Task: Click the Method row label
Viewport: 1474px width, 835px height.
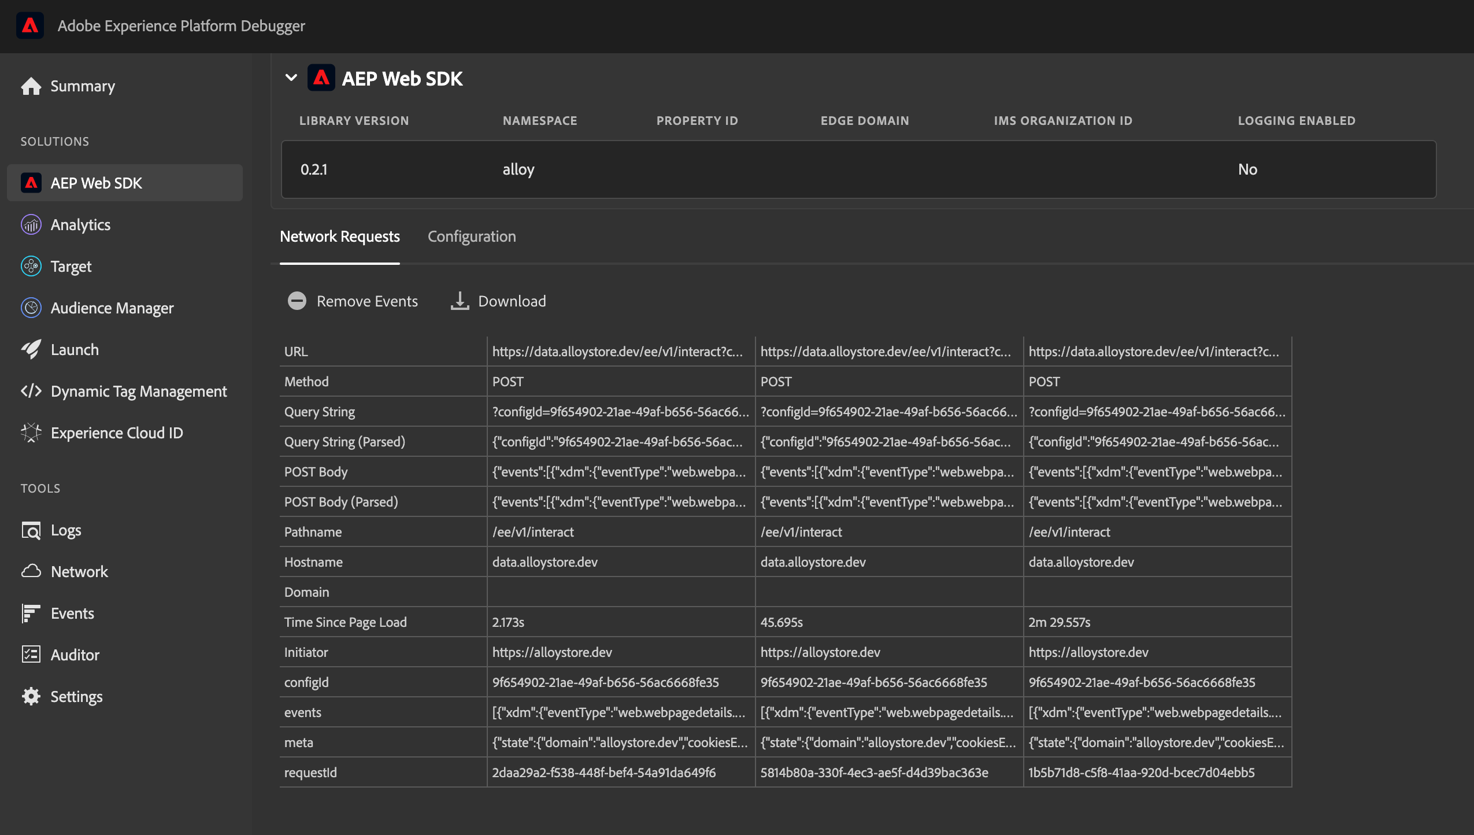Action: pyautogui.click(x=306, y=382)
